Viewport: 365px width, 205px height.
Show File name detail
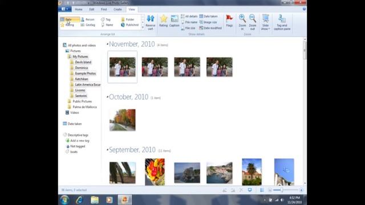(x=189, y=22)
